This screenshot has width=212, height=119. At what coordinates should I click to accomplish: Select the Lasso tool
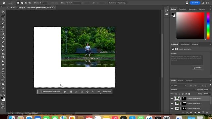pos(3,19)
